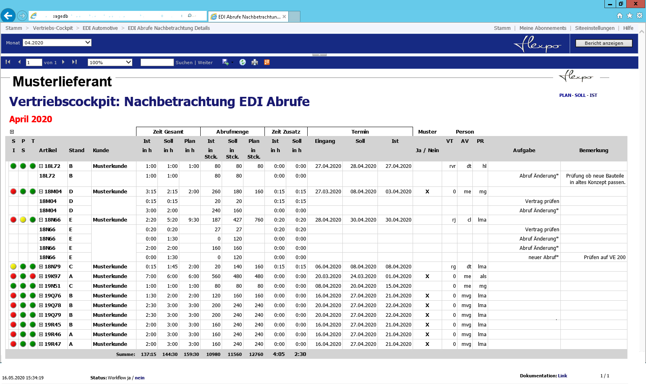
Task: Jump to last report page
Action: pos(74,62)
